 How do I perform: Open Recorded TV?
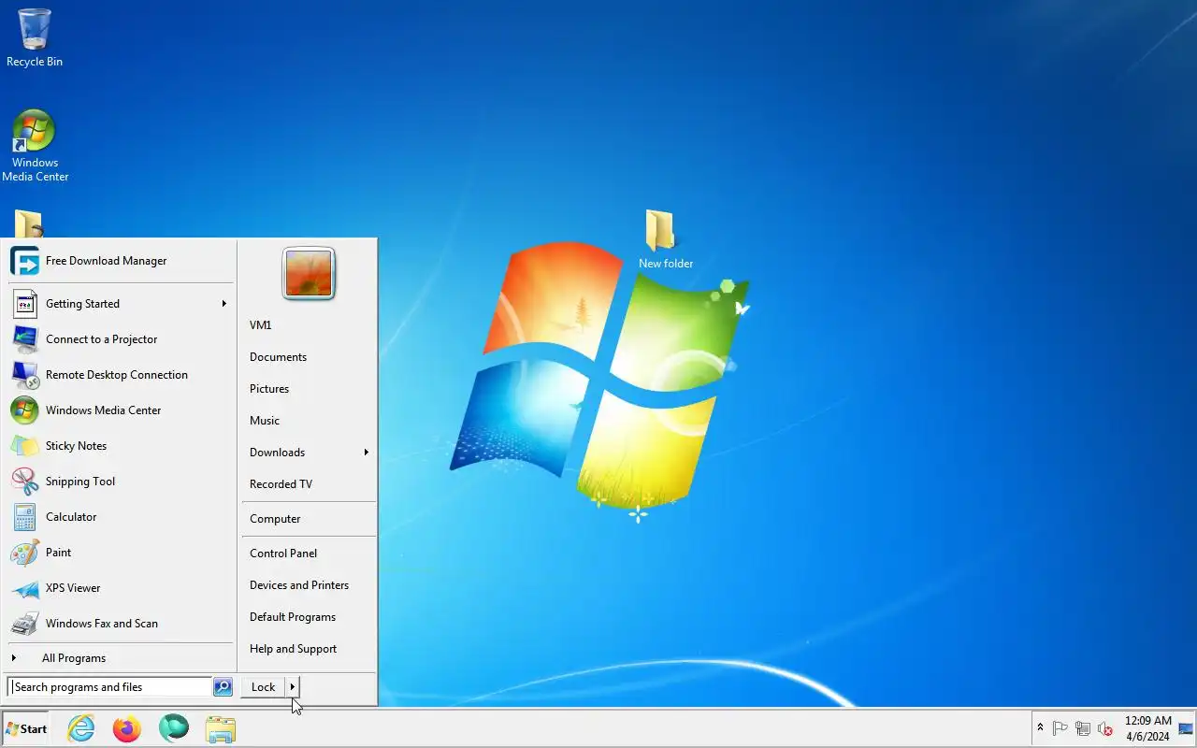[x=308, y=484]
